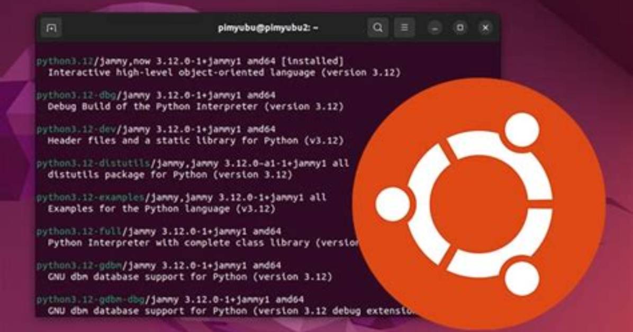Viewport: 633px width, 332px height.
Task: Click the python3.12-gdbm-dbg package line
Action: [170, 299]
